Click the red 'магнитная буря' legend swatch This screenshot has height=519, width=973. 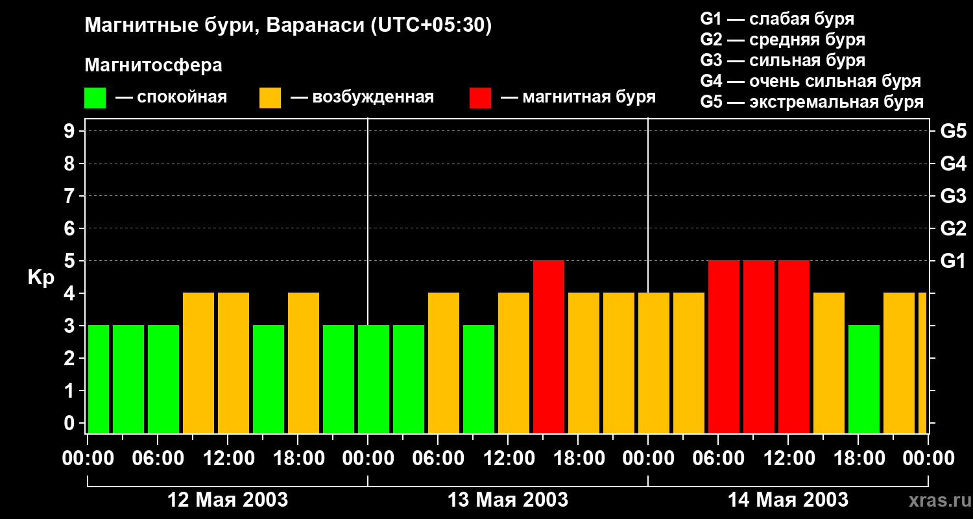(x=480, y=98)
